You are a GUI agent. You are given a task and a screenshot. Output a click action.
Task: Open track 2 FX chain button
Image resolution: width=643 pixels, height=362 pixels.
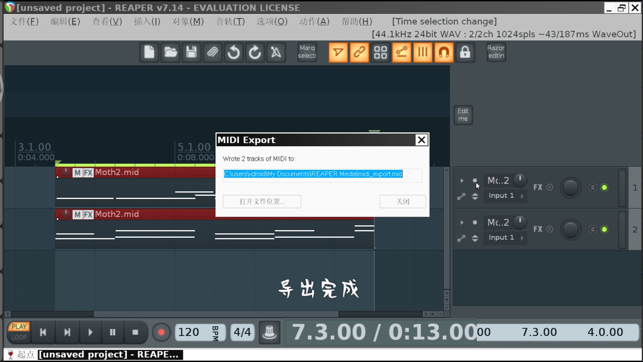pyautogui.click(x=538, y=229)
